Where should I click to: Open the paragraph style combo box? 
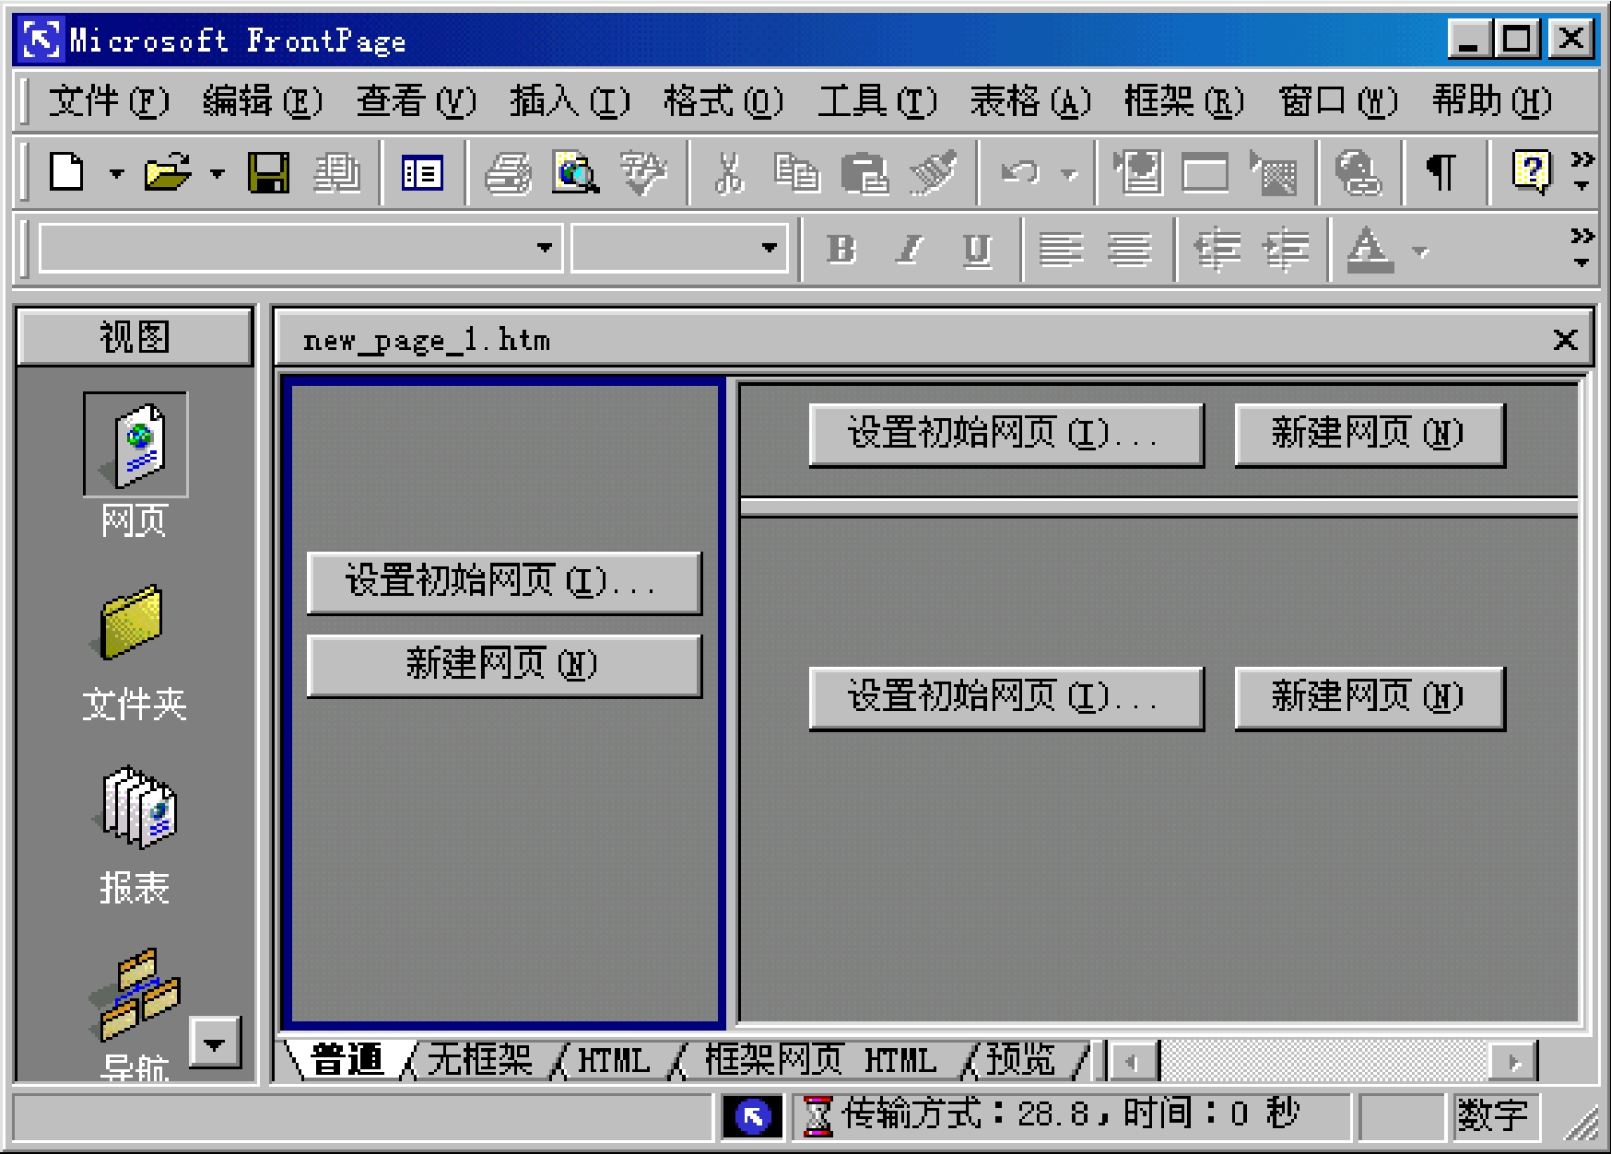click(x=300, y=247)
